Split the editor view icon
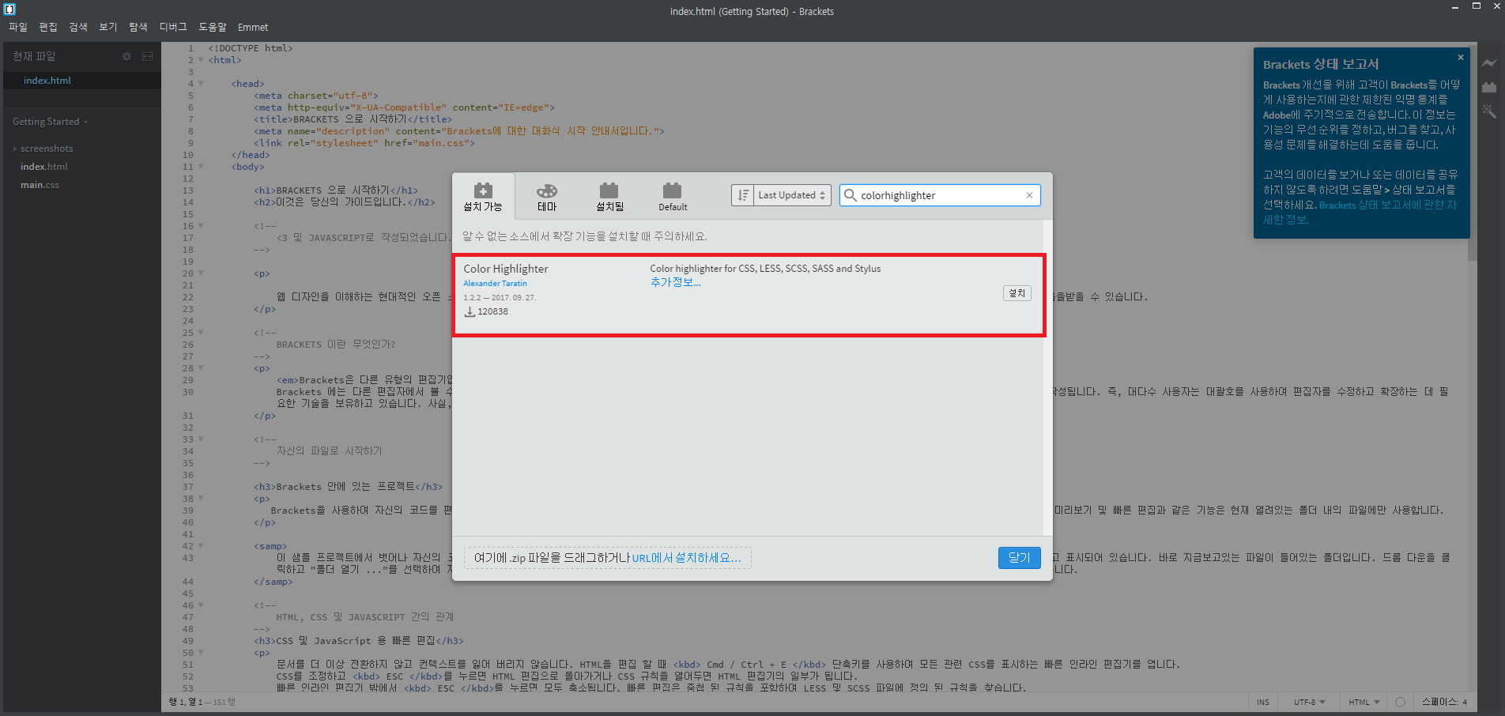Screen dimensions: 1505x716 click(x=147, y=56)
